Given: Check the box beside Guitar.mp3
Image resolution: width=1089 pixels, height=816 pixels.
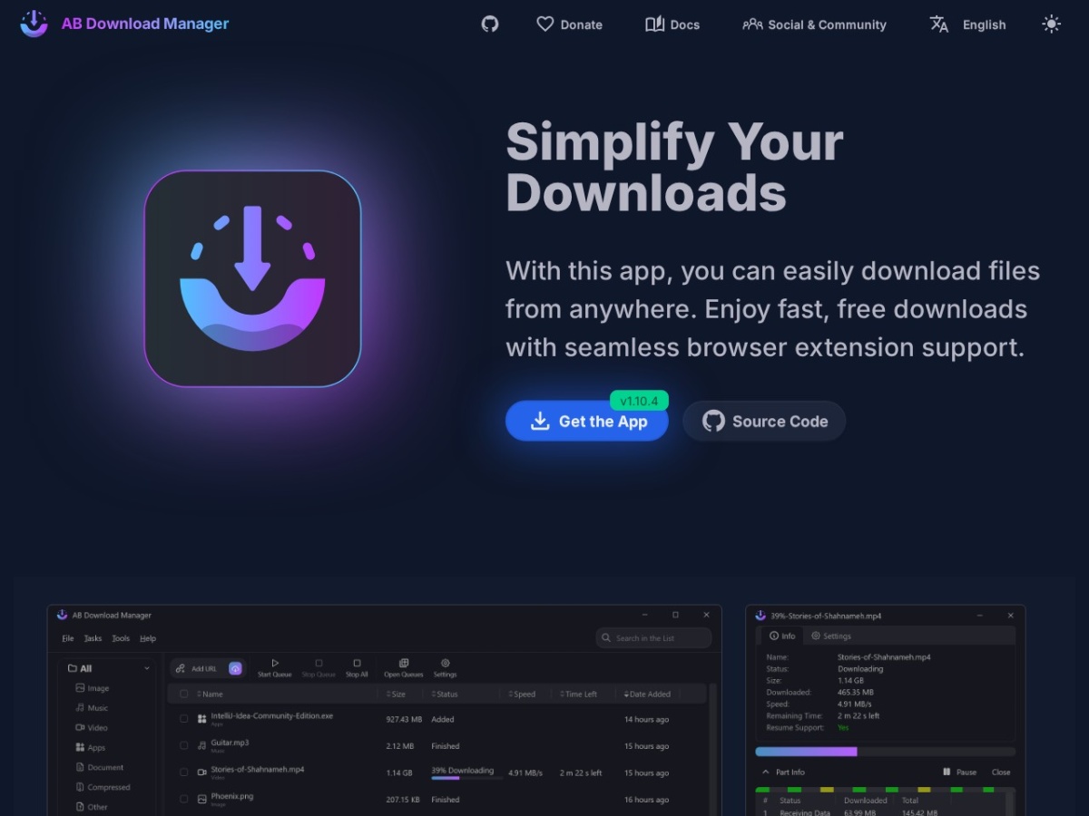Looking at the screenshot, I should pyautogui.click(x=184, y=745).
